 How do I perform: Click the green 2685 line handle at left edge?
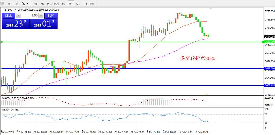point(2,42)
